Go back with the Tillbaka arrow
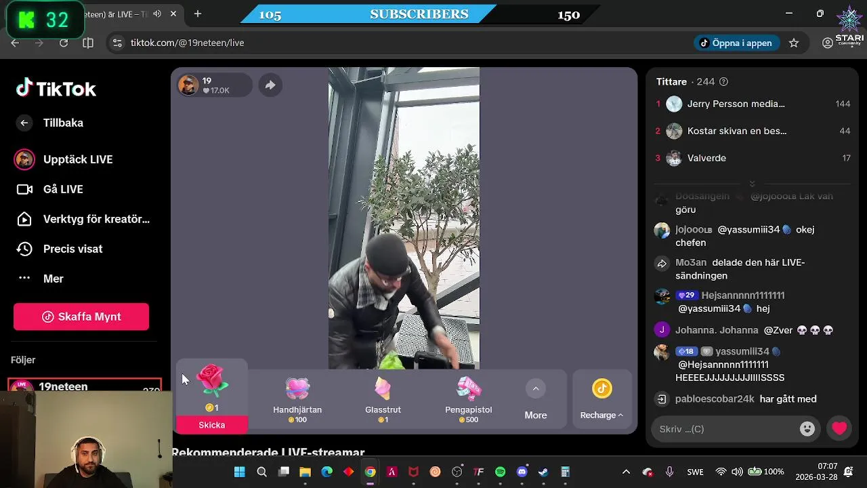The height and width of the screenshot is (488, 867). click(24, 123)
